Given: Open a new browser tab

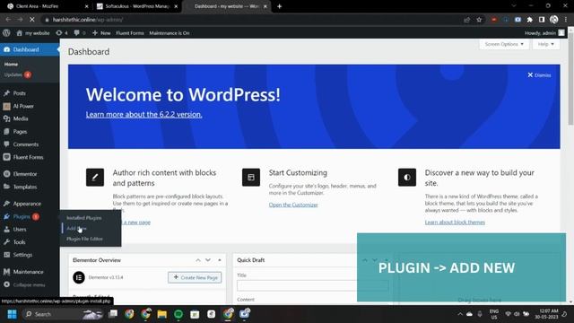Looking at the screenshot, I should pos(279,6).
